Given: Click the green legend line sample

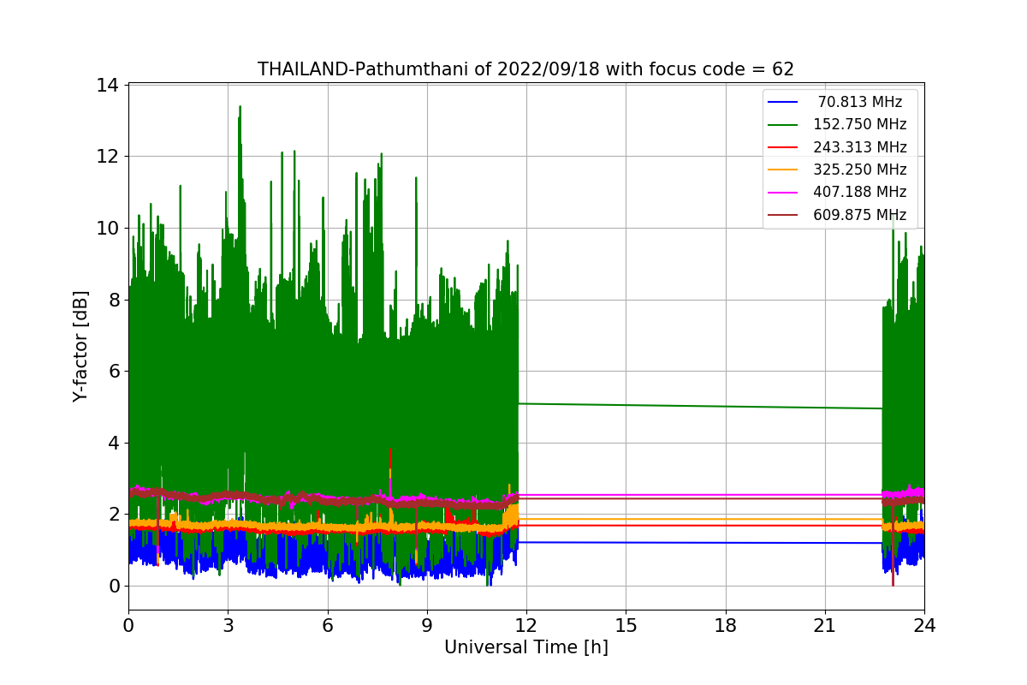Looking at the screenshot, I should tap(783, 125).
